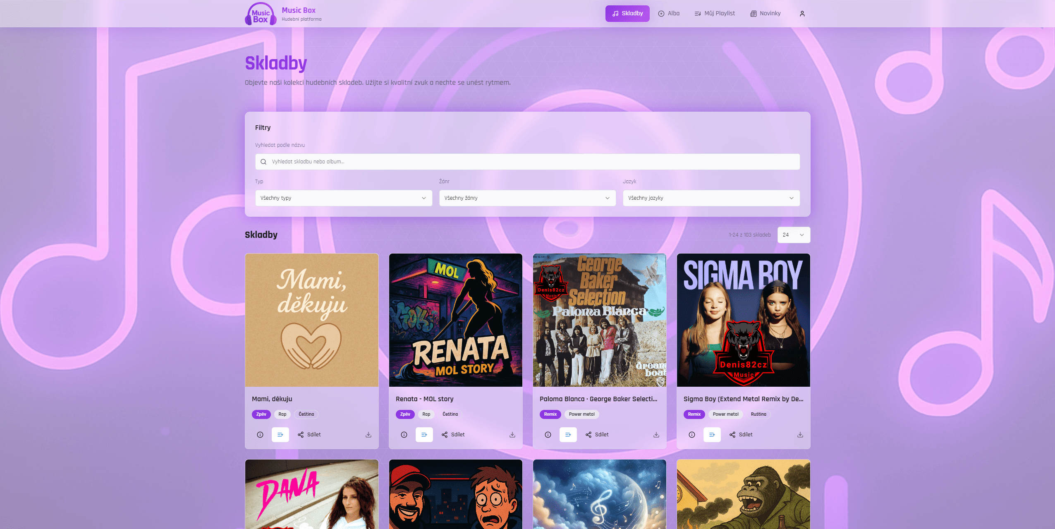
Task: Download Sigma Boy remix song
Action: pos(800,435)
